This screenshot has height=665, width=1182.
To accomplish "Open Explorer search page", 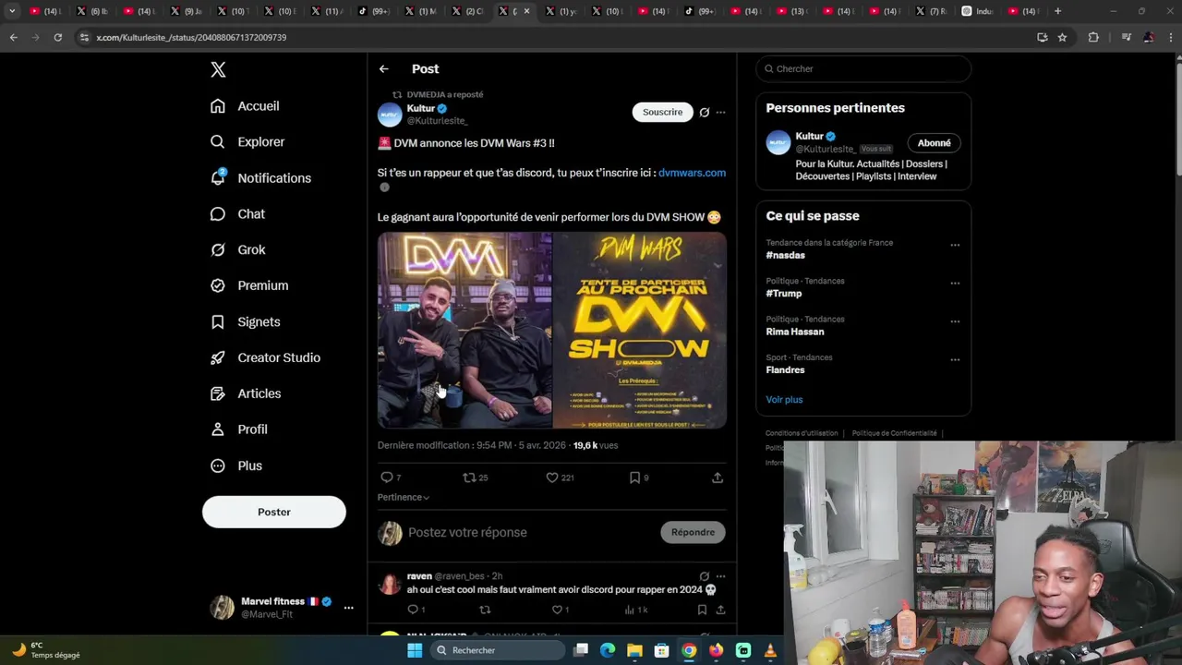I will [247, 142].
